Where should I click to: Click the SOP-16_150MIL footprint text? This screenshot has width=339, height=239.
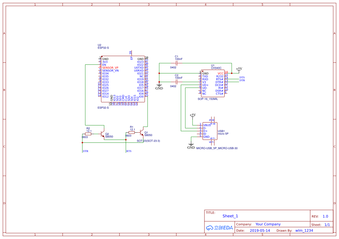click(x=208, y=99)
